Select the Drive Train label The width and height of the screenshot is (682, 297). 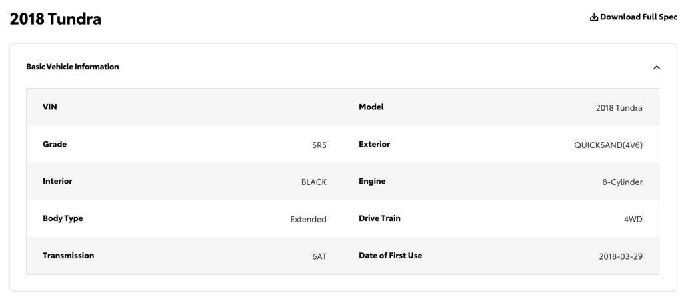(379, 218)
